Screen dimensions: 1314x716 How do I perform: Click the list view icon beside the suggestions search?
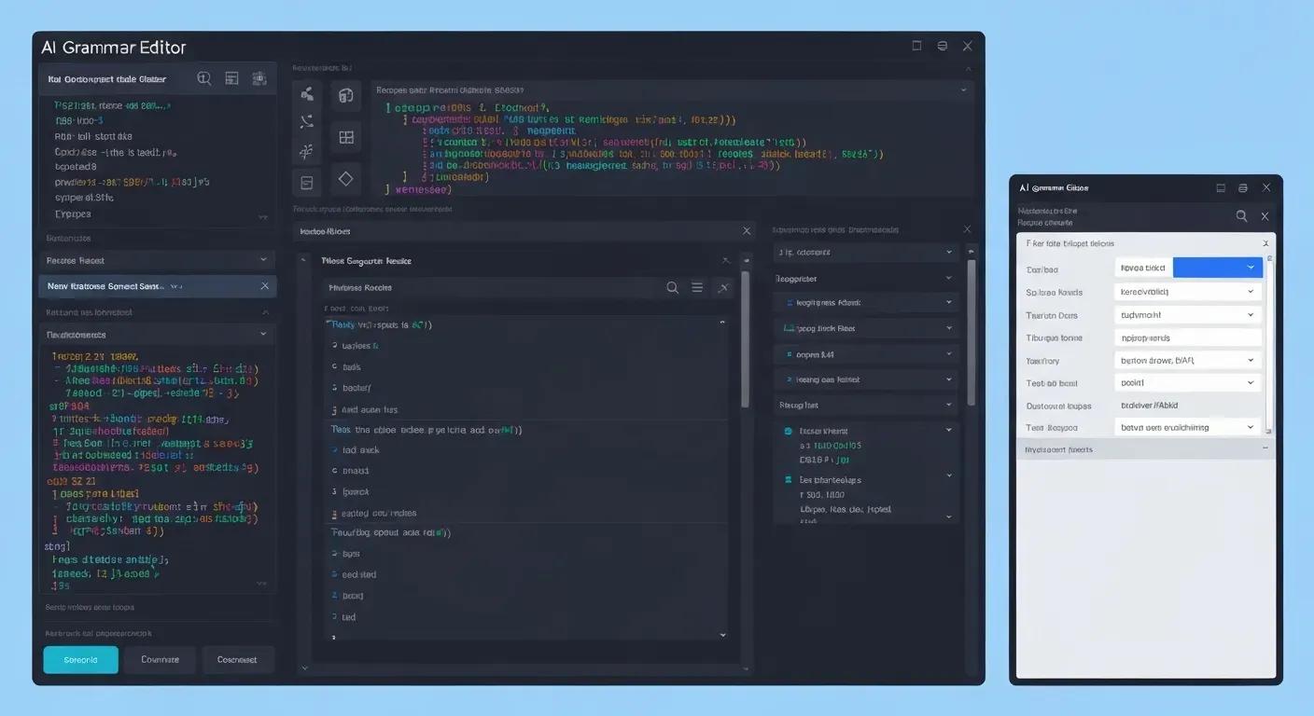(697, 288)
